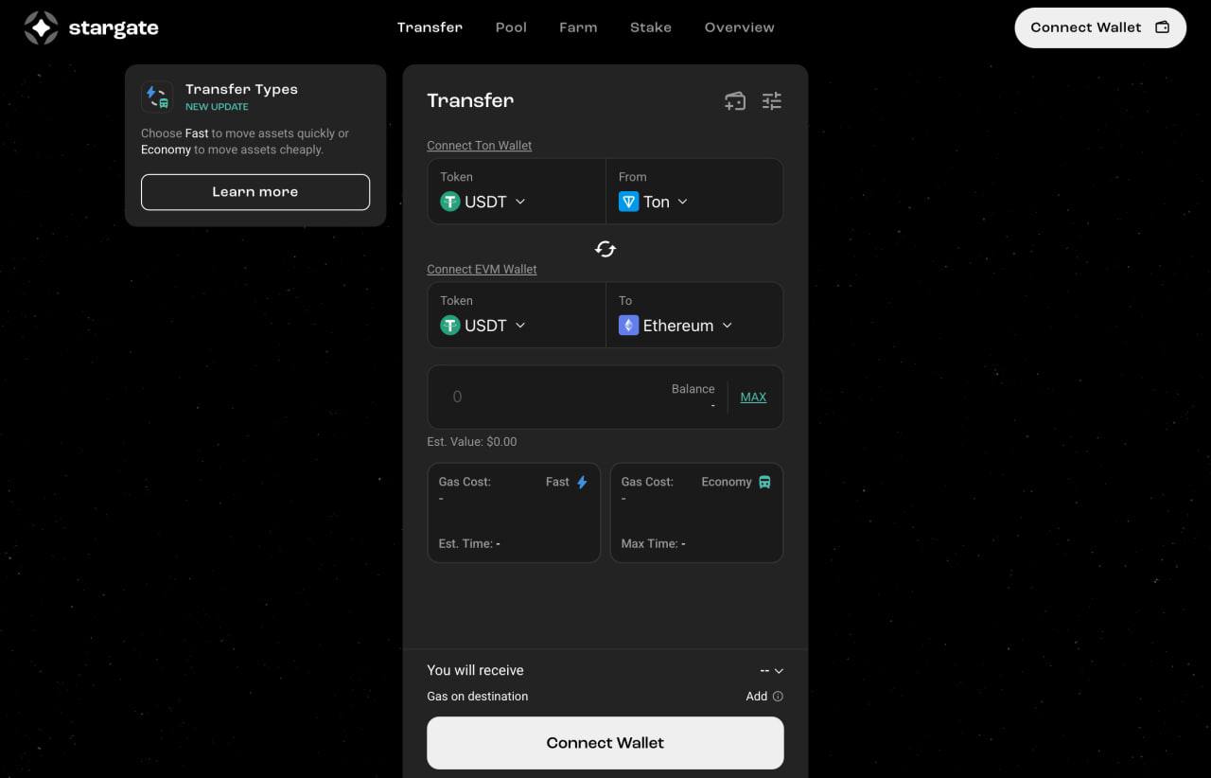The width and height of the screenshot is (1211, 778).
Task: Click the transfer amount input field
Action: [x=549, y=397]
